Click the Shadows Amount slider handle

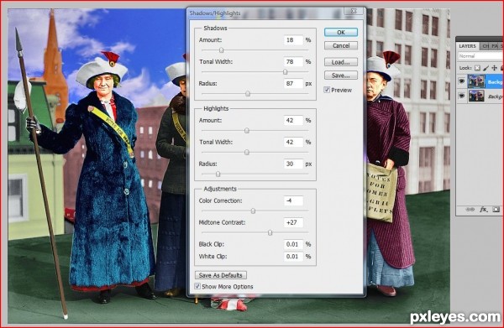[221, 50]
